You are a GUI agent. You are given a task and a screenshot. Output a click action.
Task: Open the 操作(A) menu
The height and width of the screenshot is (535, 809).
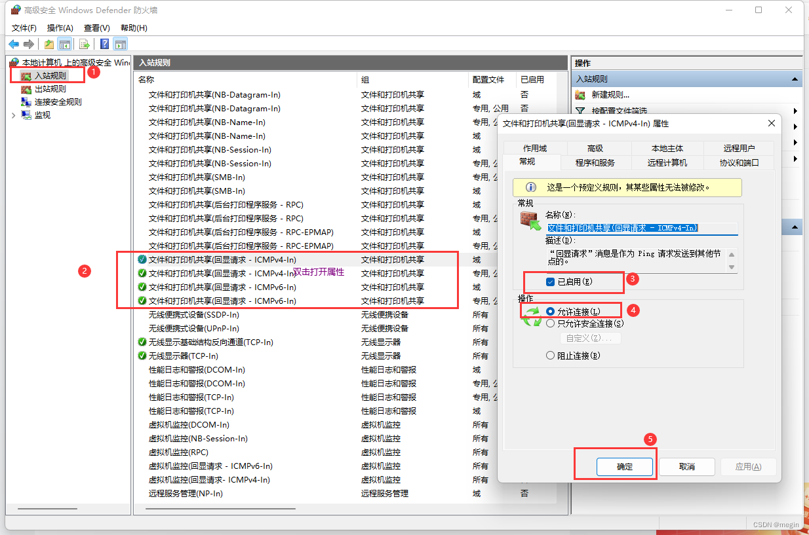point(60,28)
